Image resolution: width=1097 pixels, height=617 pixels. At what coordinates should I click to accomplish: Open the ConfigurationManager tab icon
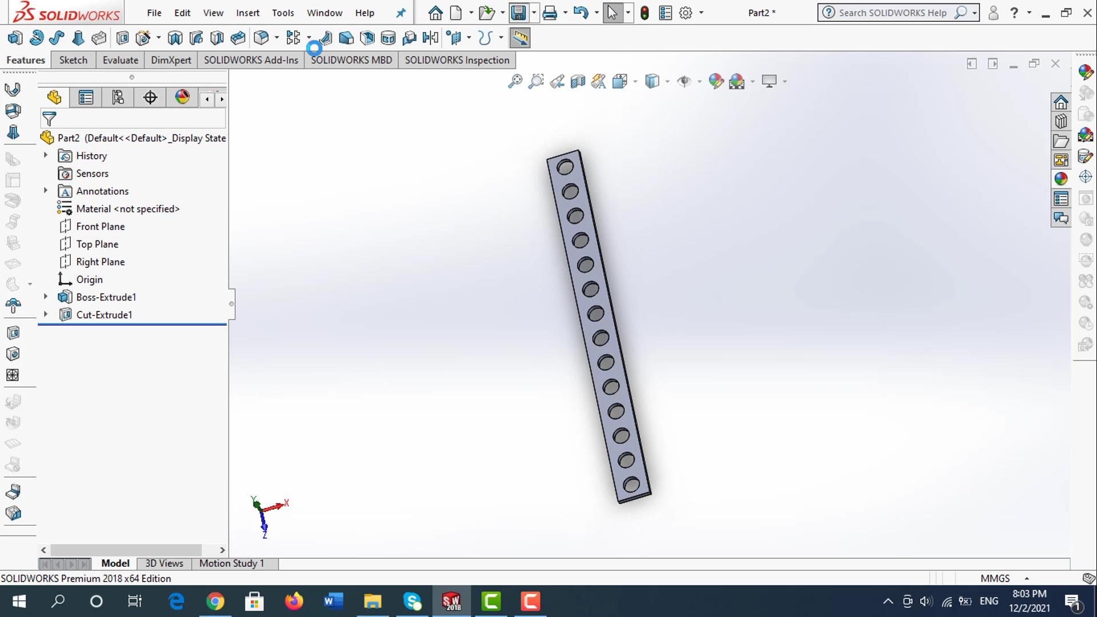tap(118, 98)
